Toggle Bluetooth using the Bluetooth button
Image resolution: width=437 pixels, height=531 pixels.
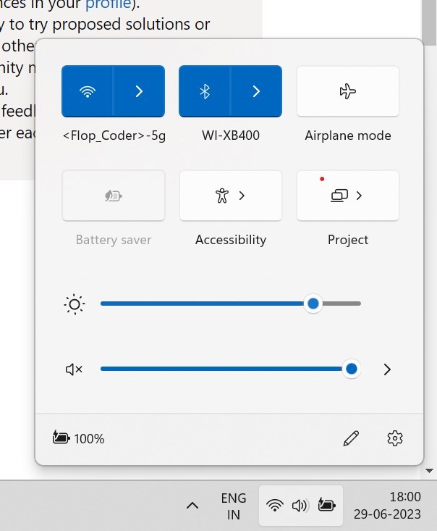[205, 91]
